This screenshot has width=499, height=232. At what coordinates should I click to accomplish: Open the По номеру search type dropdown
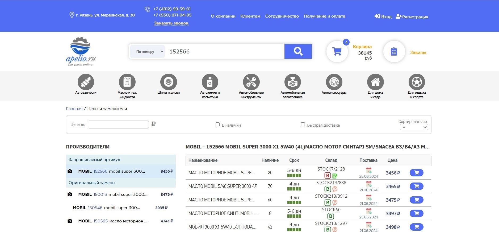click(x=148, y=51)
